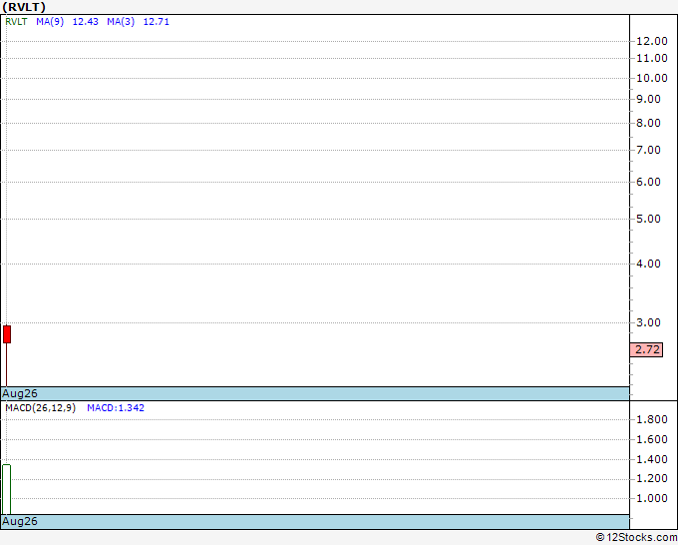Click the MA(9) value 12.43
This screenshot has width=678, height=545.
(x=85, y=22)
